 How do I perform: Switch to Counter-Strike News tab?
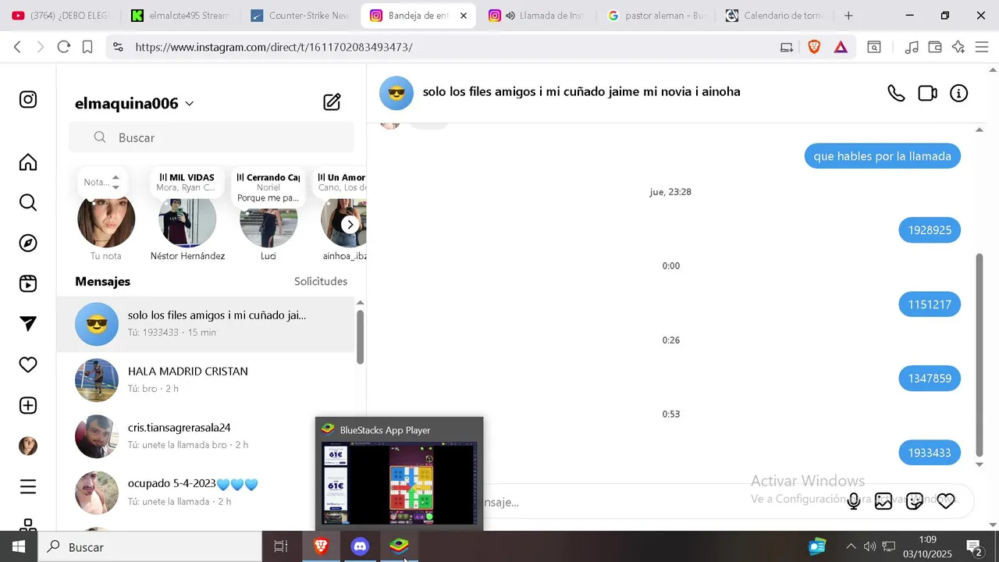tap(300, 16)
